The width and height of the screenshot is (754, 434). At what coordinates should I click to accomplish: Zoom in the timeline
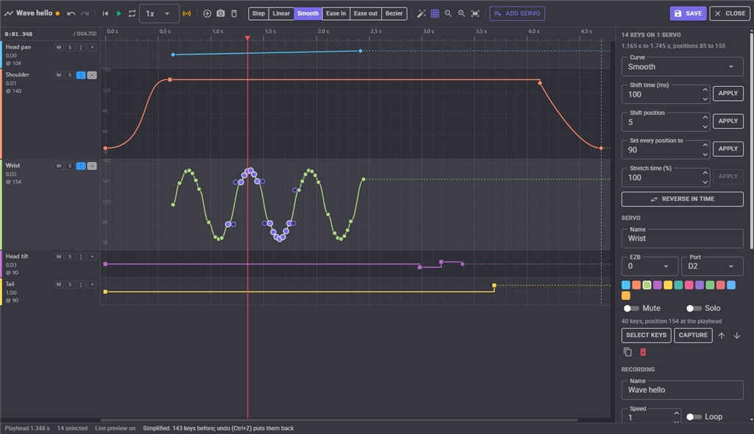[x=462, y=13]
